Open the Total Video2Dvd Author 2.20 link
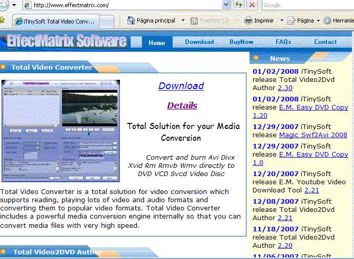Screen dimensions: 354x259 285,246
